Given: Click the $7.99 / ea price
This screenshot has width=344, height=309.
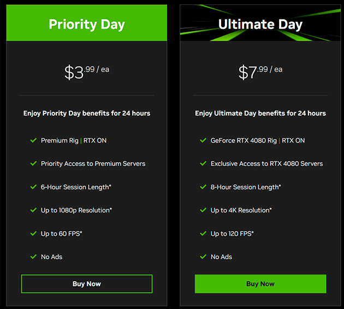Looking at the screenshot, I should click(x=260, y=72).
